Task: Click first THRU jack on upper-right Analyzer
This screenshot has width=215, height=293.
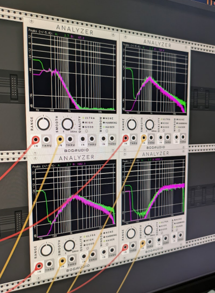Action: click(134, 138)
